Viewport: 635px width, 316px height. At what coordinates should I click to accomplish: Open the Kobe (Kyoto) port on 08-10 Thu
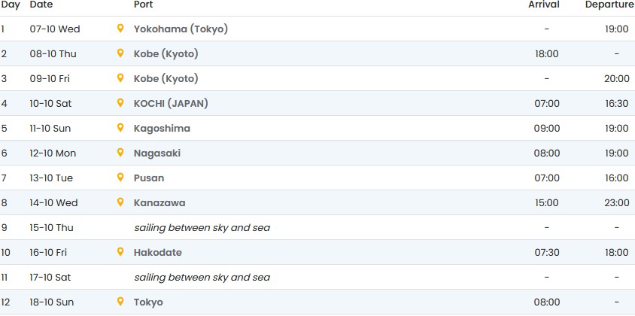pyautogui.click(x=166, y=54)
